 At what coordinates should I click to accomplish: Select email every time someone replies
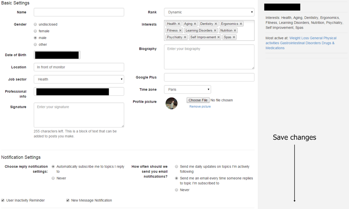click(x=177, y=178)
